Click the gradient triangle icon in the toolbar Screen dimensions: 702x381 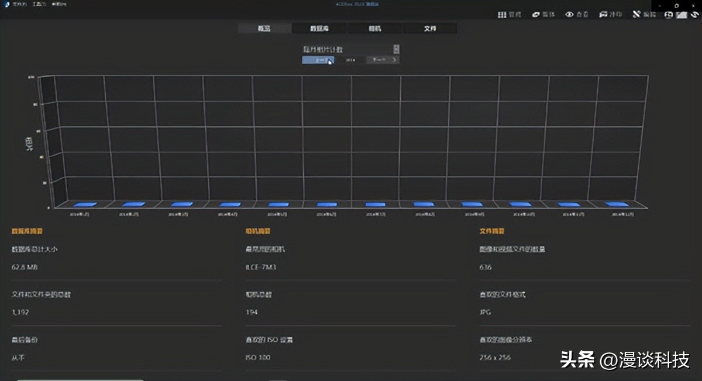683,14
